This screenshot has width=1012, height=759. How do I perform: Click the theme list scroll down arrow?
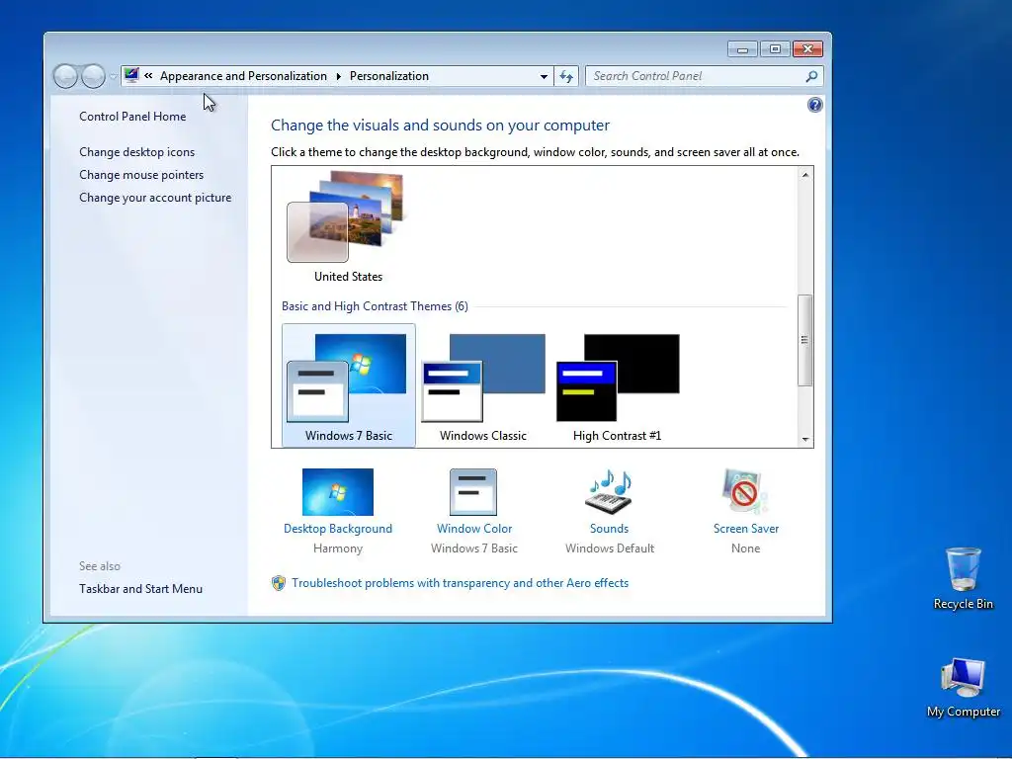point(804,439)
